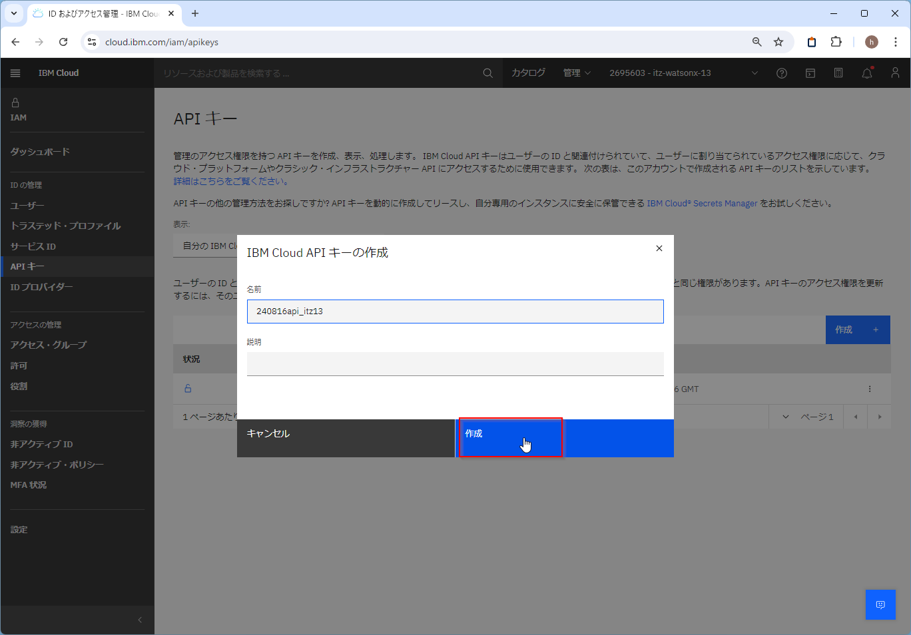911x635 pixels.
Task: Go to next page arrow
Action: pyautogui.click(x=880, y=417)
